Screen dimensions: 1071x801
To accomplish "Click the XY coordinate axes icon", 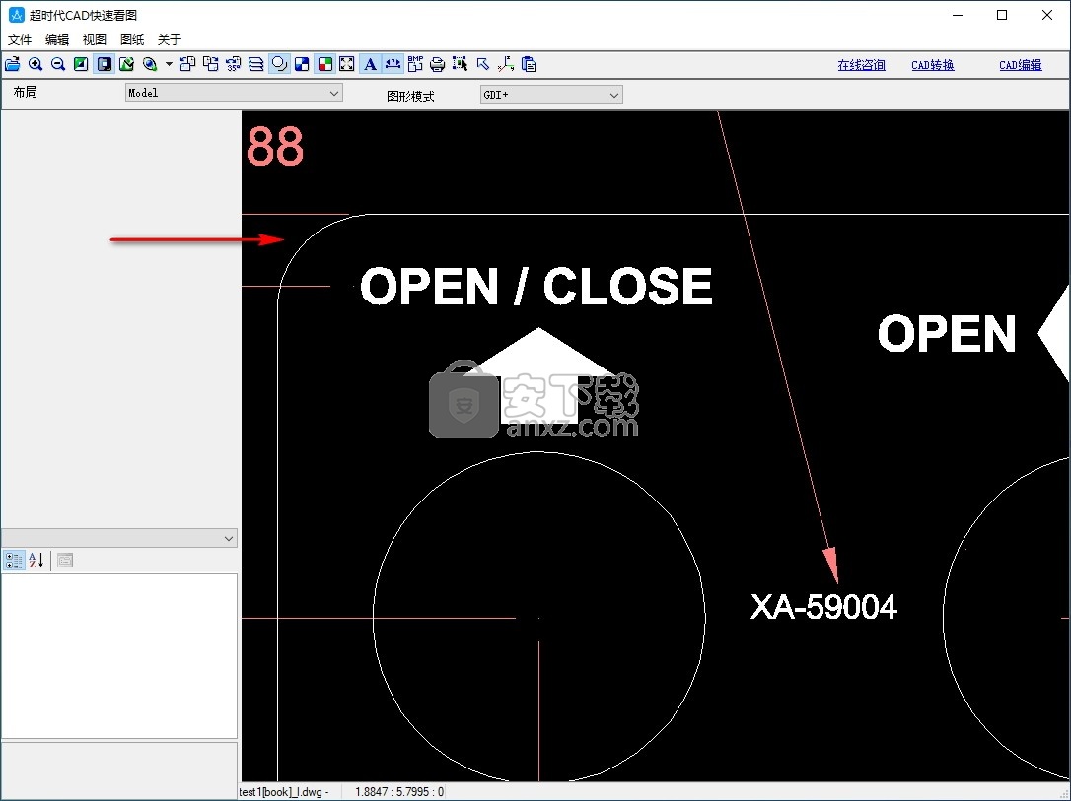I will tap(506, 64).
